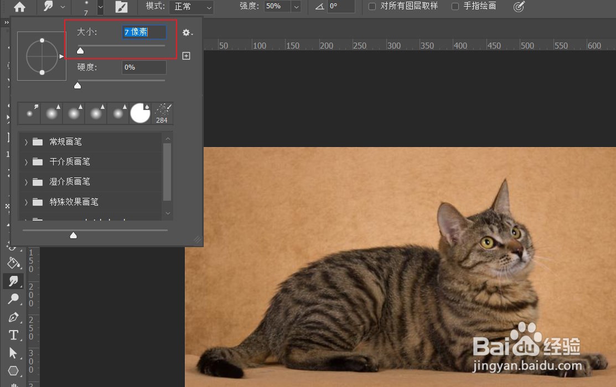Screen dimensions: 616x387
Task: Select the Horizontal Type tool
Action: (x=14, y=335)
